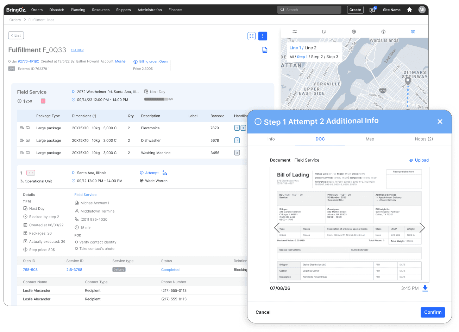The image size is (459, 332).
Task: Open the Dispatch menu
Action: point(57,10)
